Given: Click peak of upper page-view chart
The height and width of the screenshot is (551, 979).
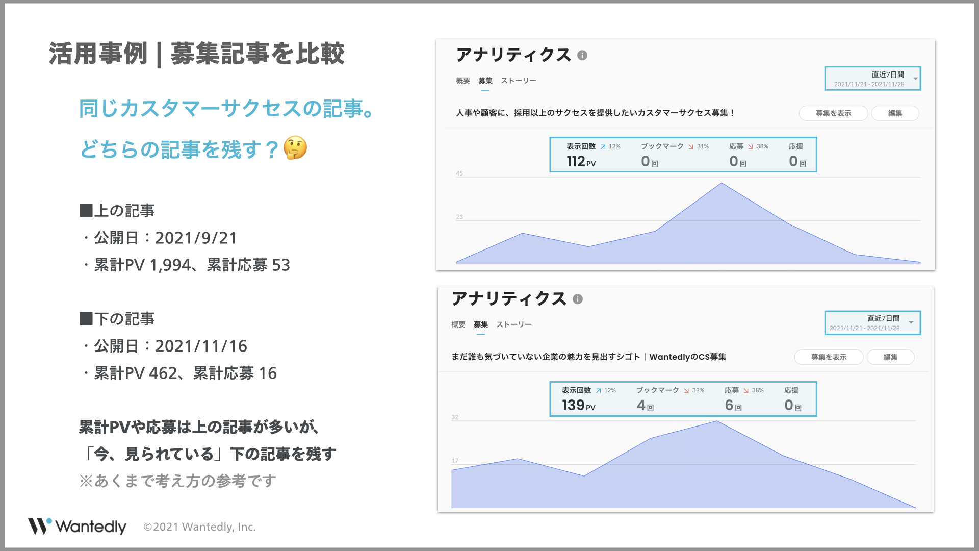Looking at the screenshot, I should tap(722, 183).
